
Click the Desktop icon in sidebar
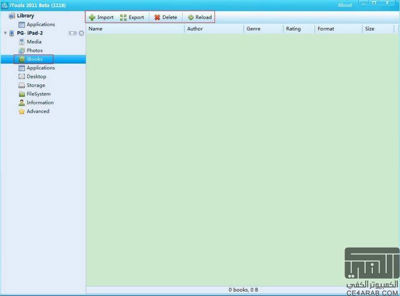click(x=22, y=77)
